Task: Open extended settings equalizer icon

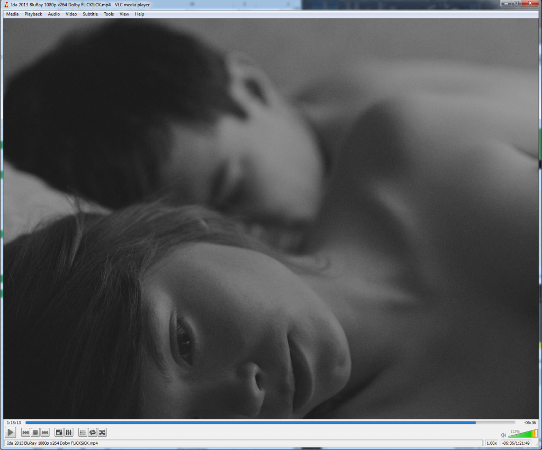Action: click(x=69, y=433)
